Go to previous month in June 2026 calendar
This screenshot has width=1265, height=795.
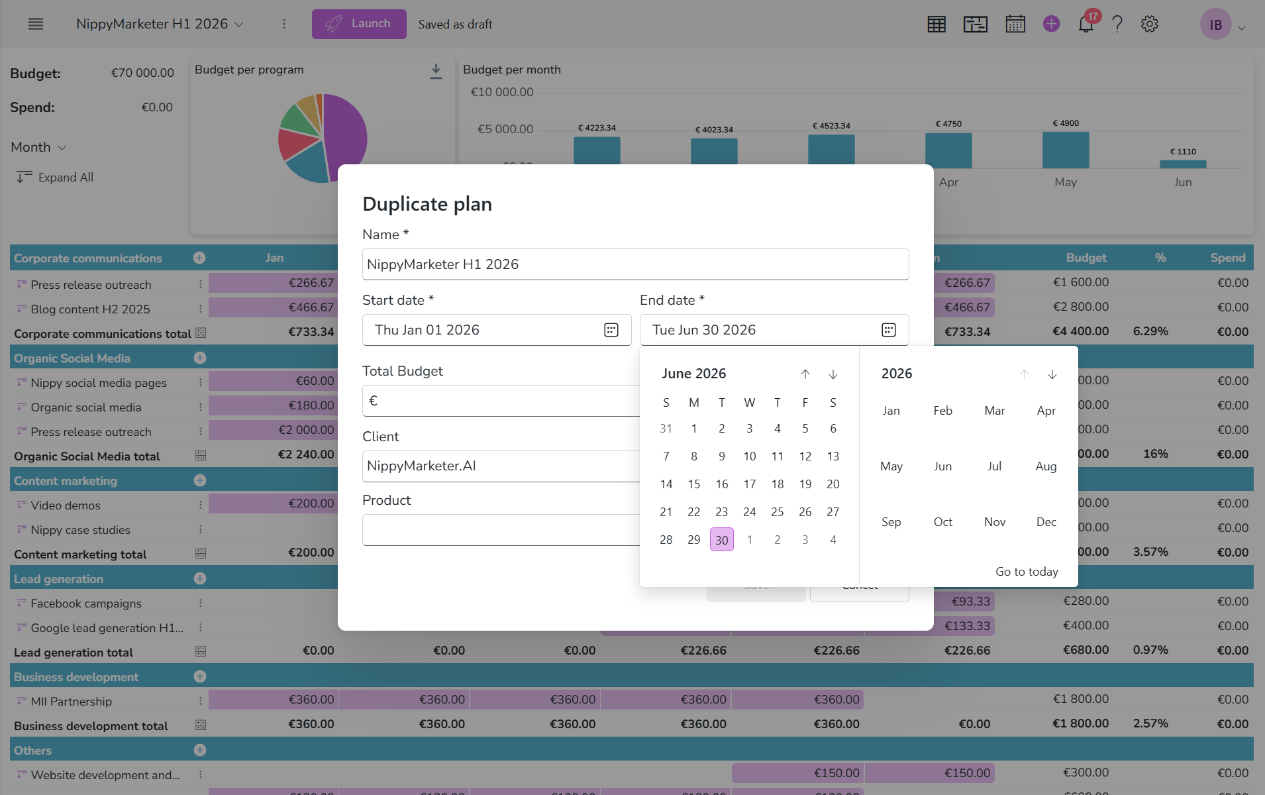point(805,374)
